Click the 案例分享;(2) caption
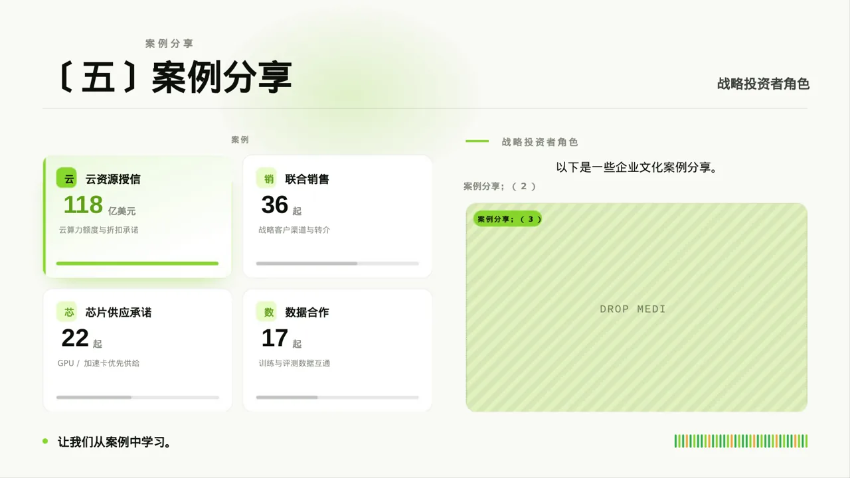Viewport: 850px width, 478px height. click(x=499, y=187)
